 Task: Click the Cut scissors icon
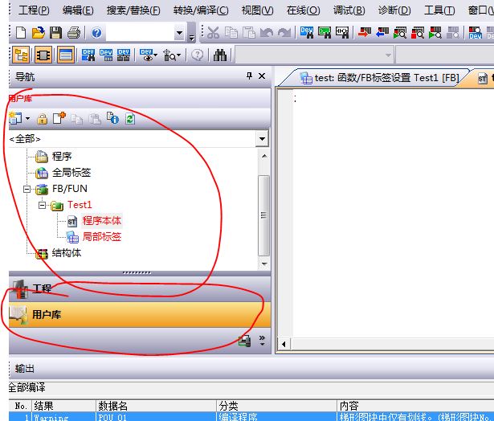pyautogui.click(x=214, y=33)
